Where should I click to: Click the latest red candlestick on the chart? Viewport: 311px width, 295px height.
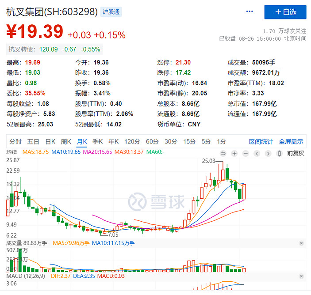pos(244,192)
